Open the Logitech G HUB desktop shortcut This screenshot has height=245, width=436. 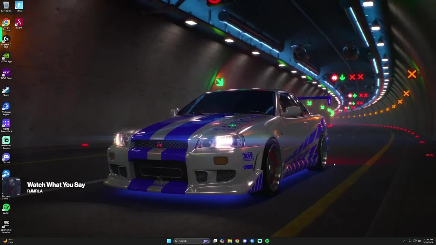pos(6,42)
